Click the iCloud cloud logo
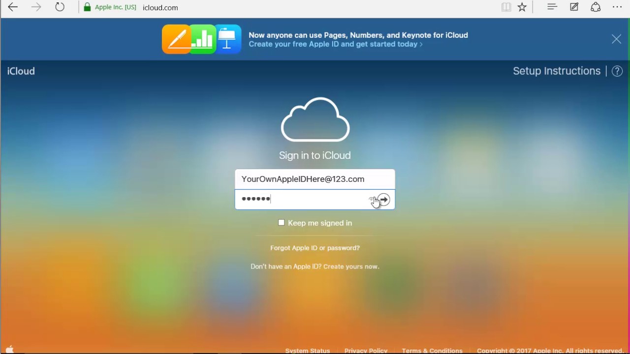 click(x=315, y=119)
